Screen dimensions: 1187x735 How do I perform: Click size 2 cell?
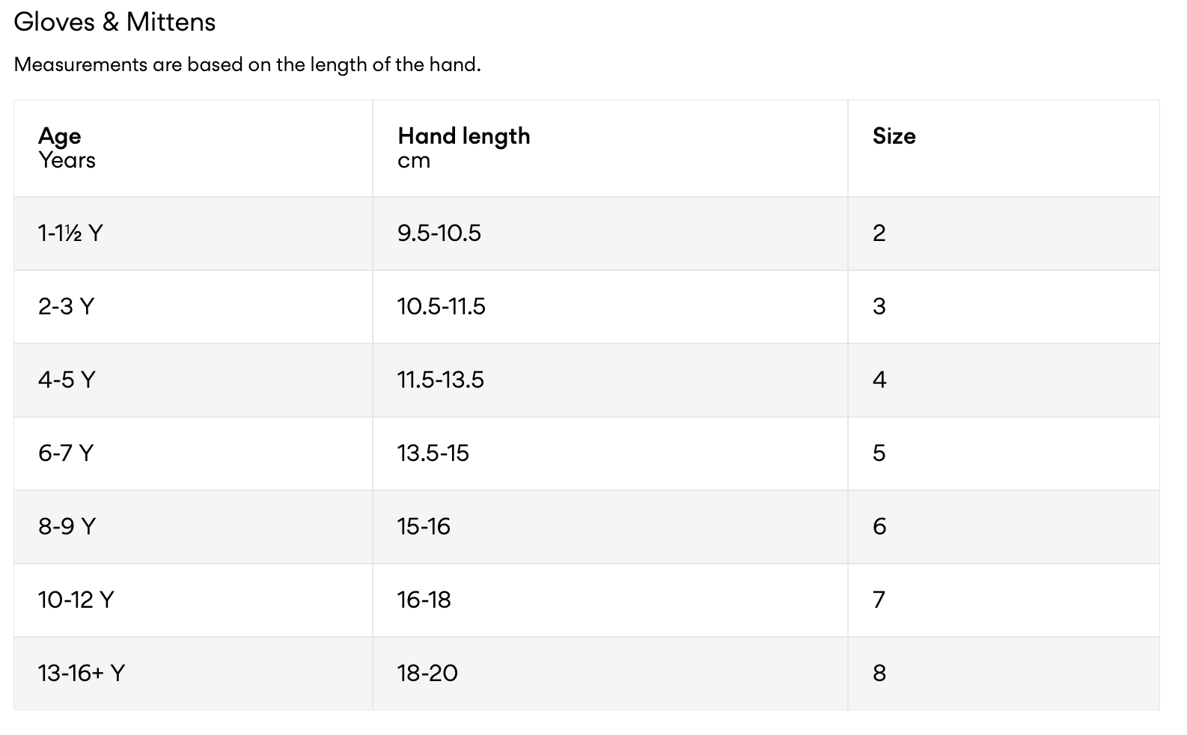(x=1004, y=234)
